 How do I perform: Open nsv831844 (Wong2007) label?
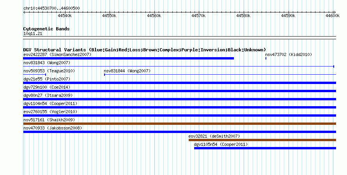[127, 71]
